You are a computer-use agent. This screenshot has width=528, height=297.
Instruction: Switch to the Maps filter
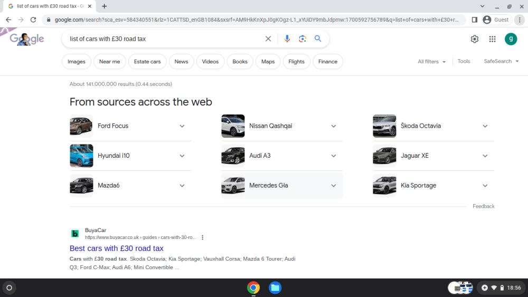click(x=268, y=62)
